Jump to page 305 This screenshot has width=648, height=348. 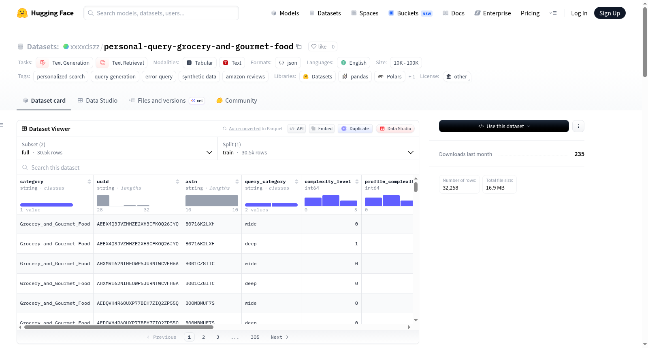255,337
